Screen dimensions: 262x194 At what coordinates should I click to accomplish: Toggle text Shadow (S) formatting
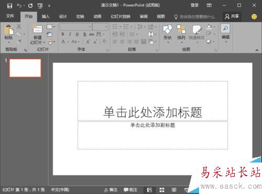coord(85,34)
